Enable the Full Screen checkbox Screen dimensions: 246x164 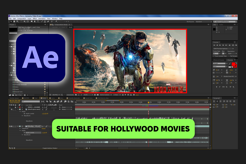tap(229, 56)
